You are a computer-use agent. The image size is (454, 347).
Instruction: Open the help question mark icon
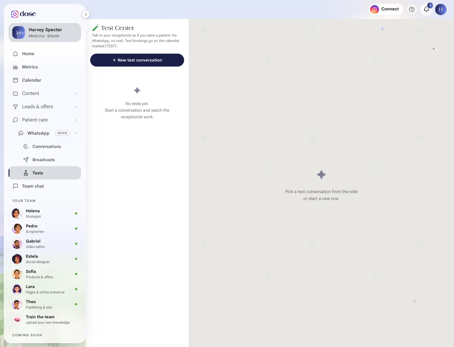(x=412, y=9)
